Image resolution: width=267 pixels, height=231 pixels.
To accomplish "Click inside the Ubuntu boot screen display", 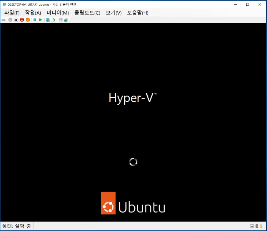I will (133, 122).
